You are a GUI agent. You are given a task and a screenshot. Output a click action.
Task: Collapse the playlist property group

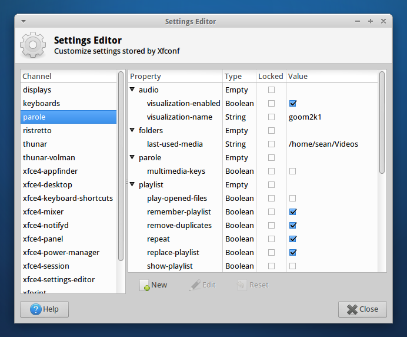coord(132,184)
